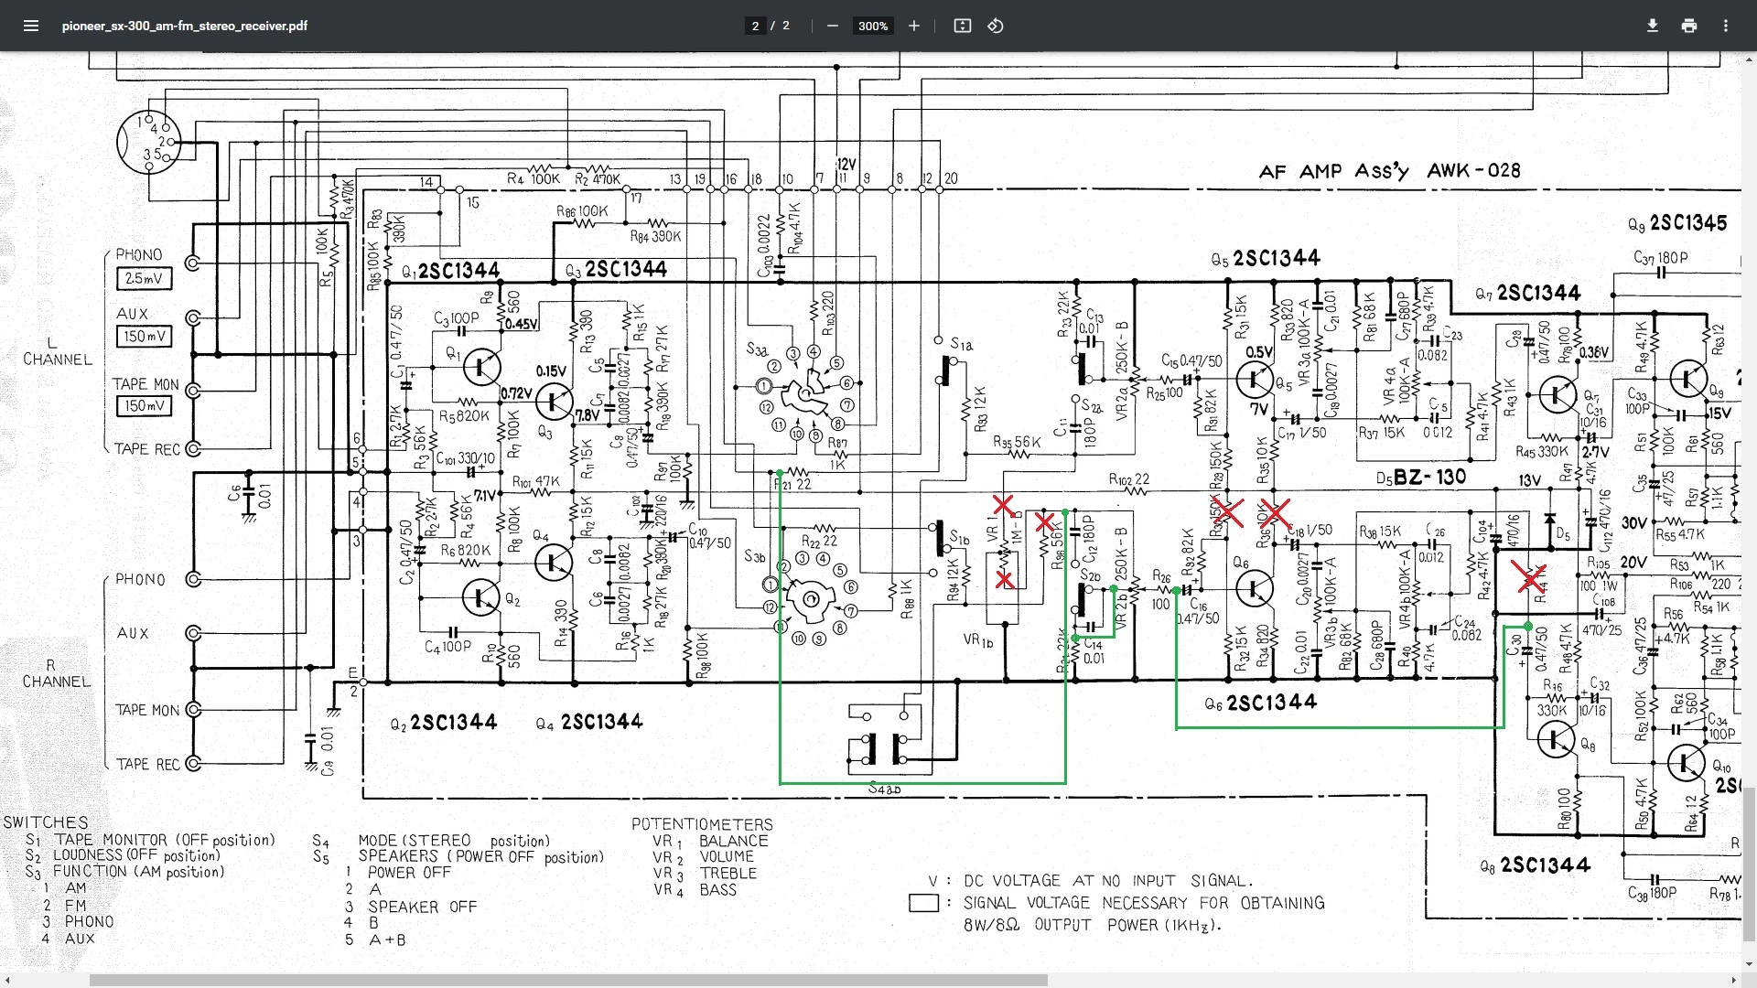
Task: Click the pioneer_sx-300 file name title
Action: (x=184, y=26)
